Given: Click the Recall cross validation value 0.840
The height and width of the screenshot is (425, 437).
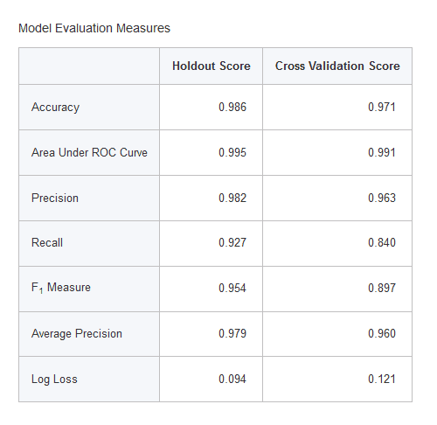Looking at the screenshot, I should click(382, 242).
